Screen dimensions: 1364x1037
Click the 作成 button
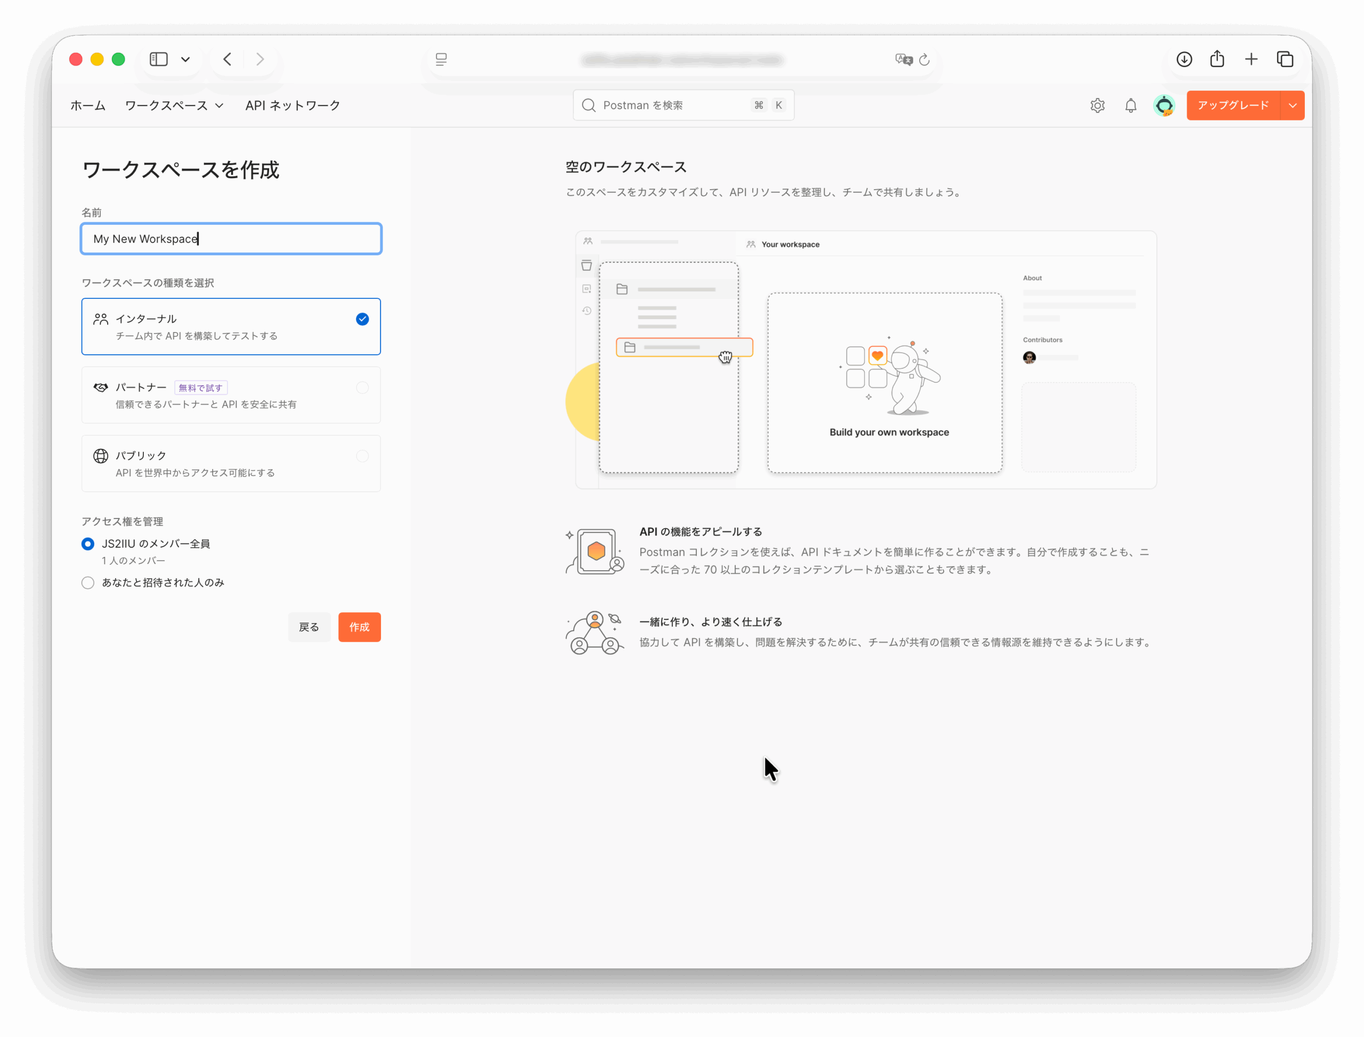[359, 627]
